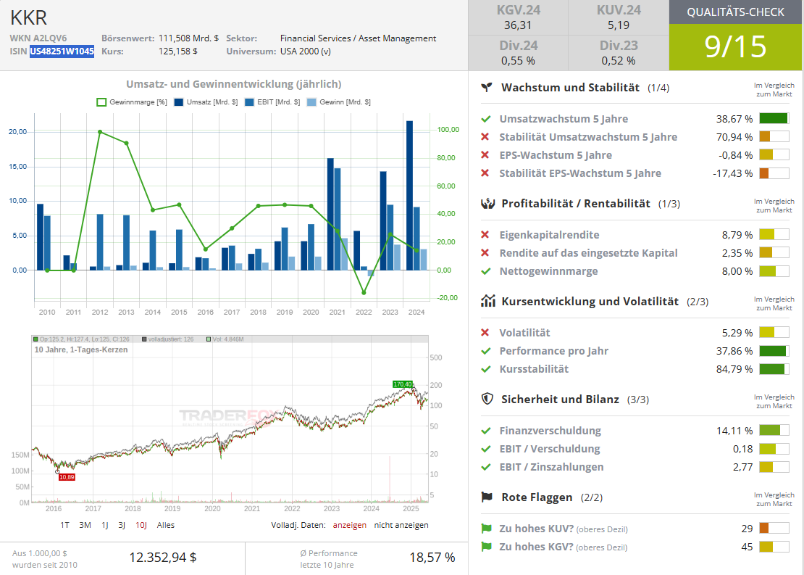Click the red cross next to EPS-Wachstum 5 Jahre
Screen dimensions: 804x575
click(x=485, y=155)
